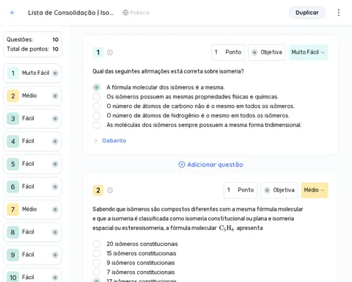Select option about same three-dimensional shape

coord(97,125)
